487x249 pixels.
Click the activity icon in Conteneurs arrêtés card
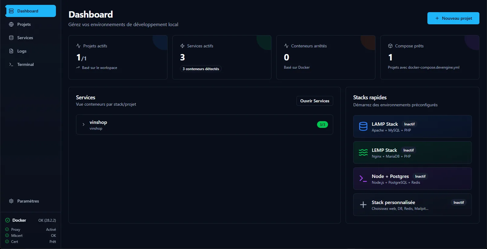coord(286,46)
